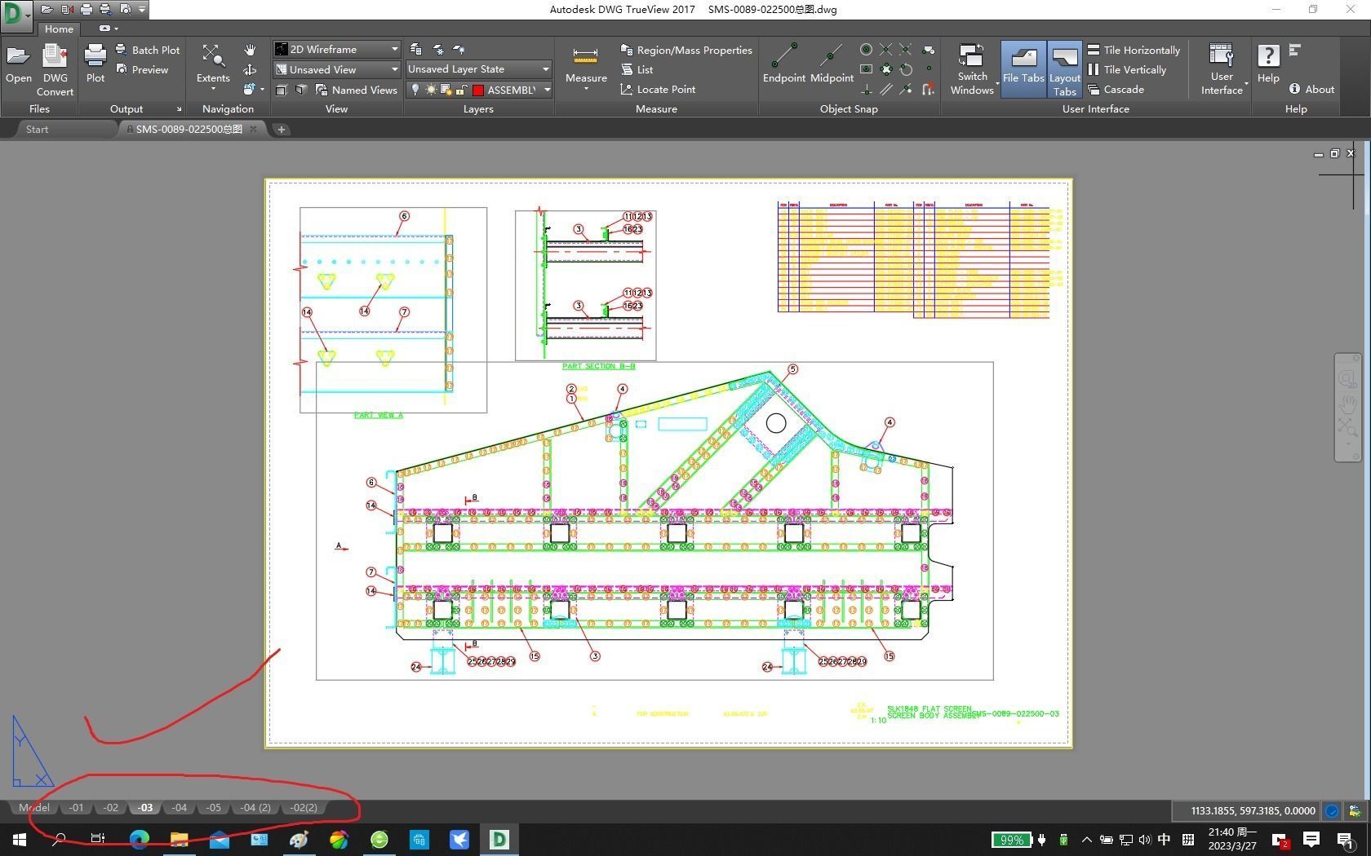Image resolution: width=1371 pixels, height=856 pixels.
Task: Click the taskbar clock showing 21:40
Action: 1231,839
